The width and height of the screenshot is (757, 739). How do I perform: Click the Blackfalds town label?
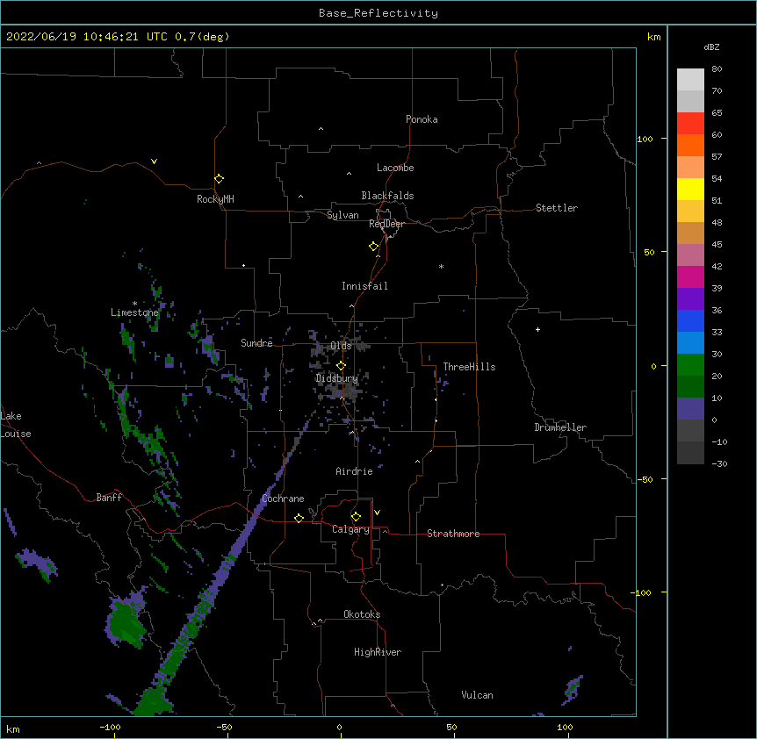387,196
